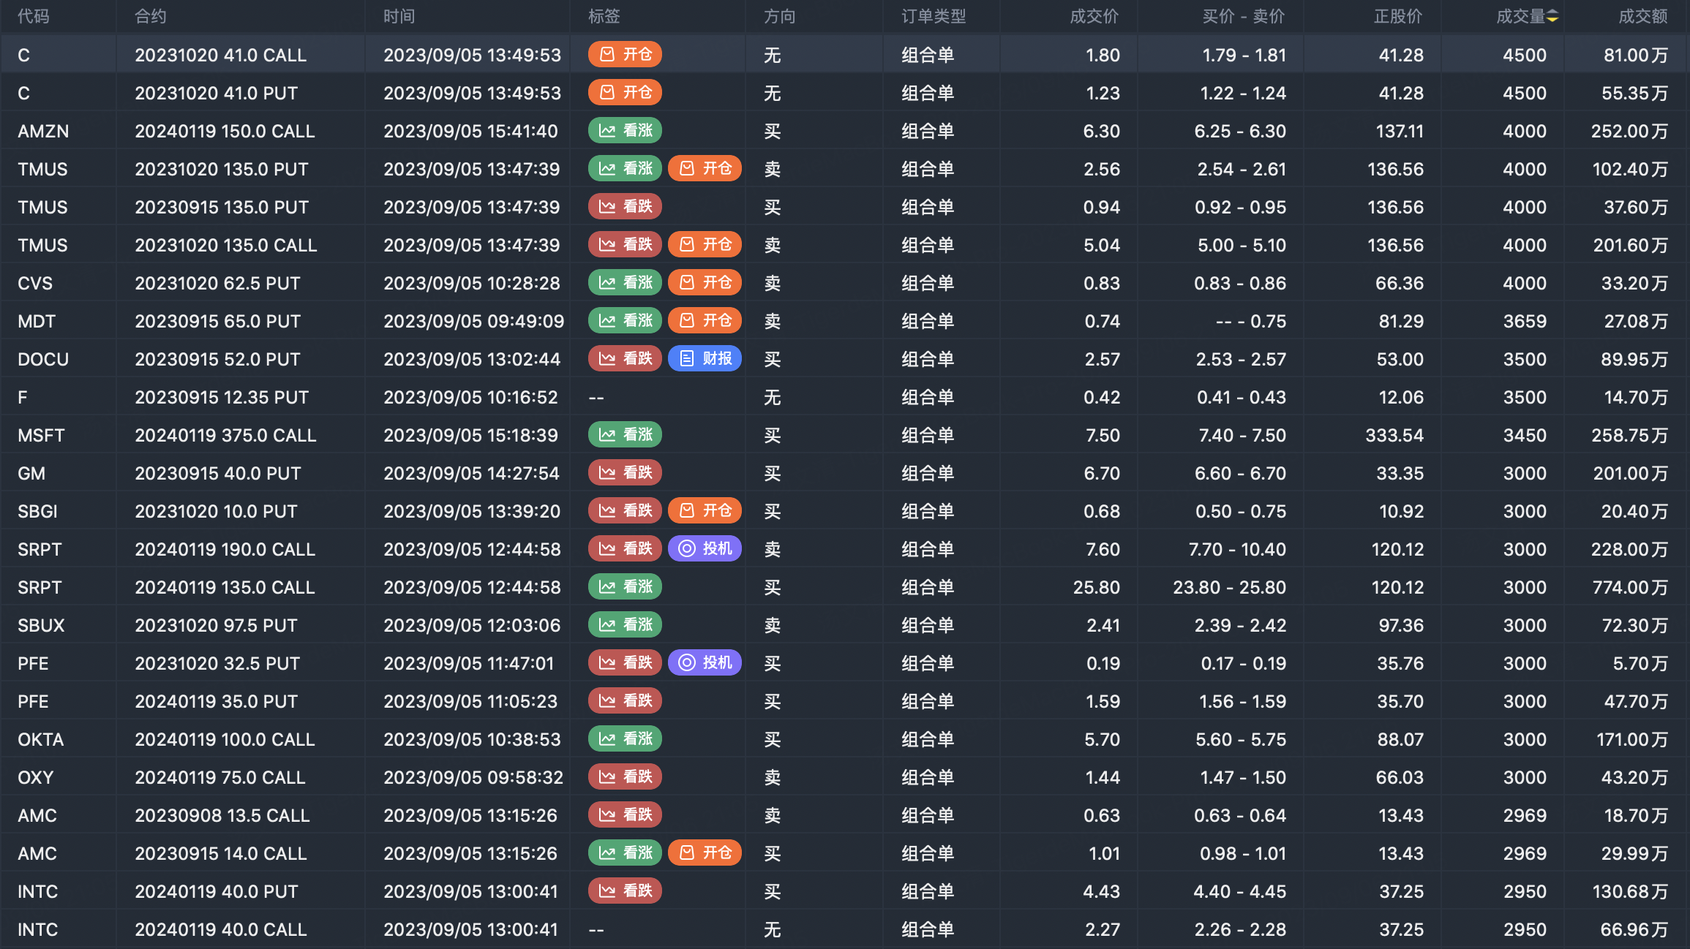Image resolution: width=1690 pixels, height=949 pixels.
Task: Click the 成交价 column header
Action: click(x=1094, y=16)
